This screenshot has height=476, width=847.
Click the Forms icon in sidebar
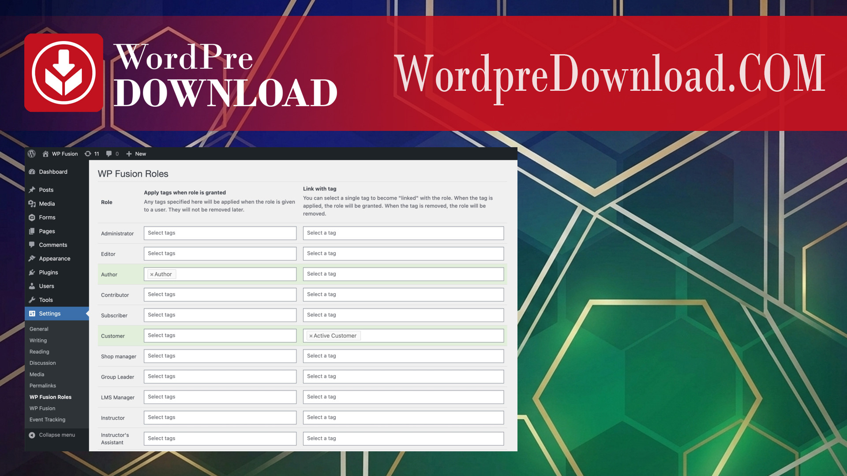32,217
